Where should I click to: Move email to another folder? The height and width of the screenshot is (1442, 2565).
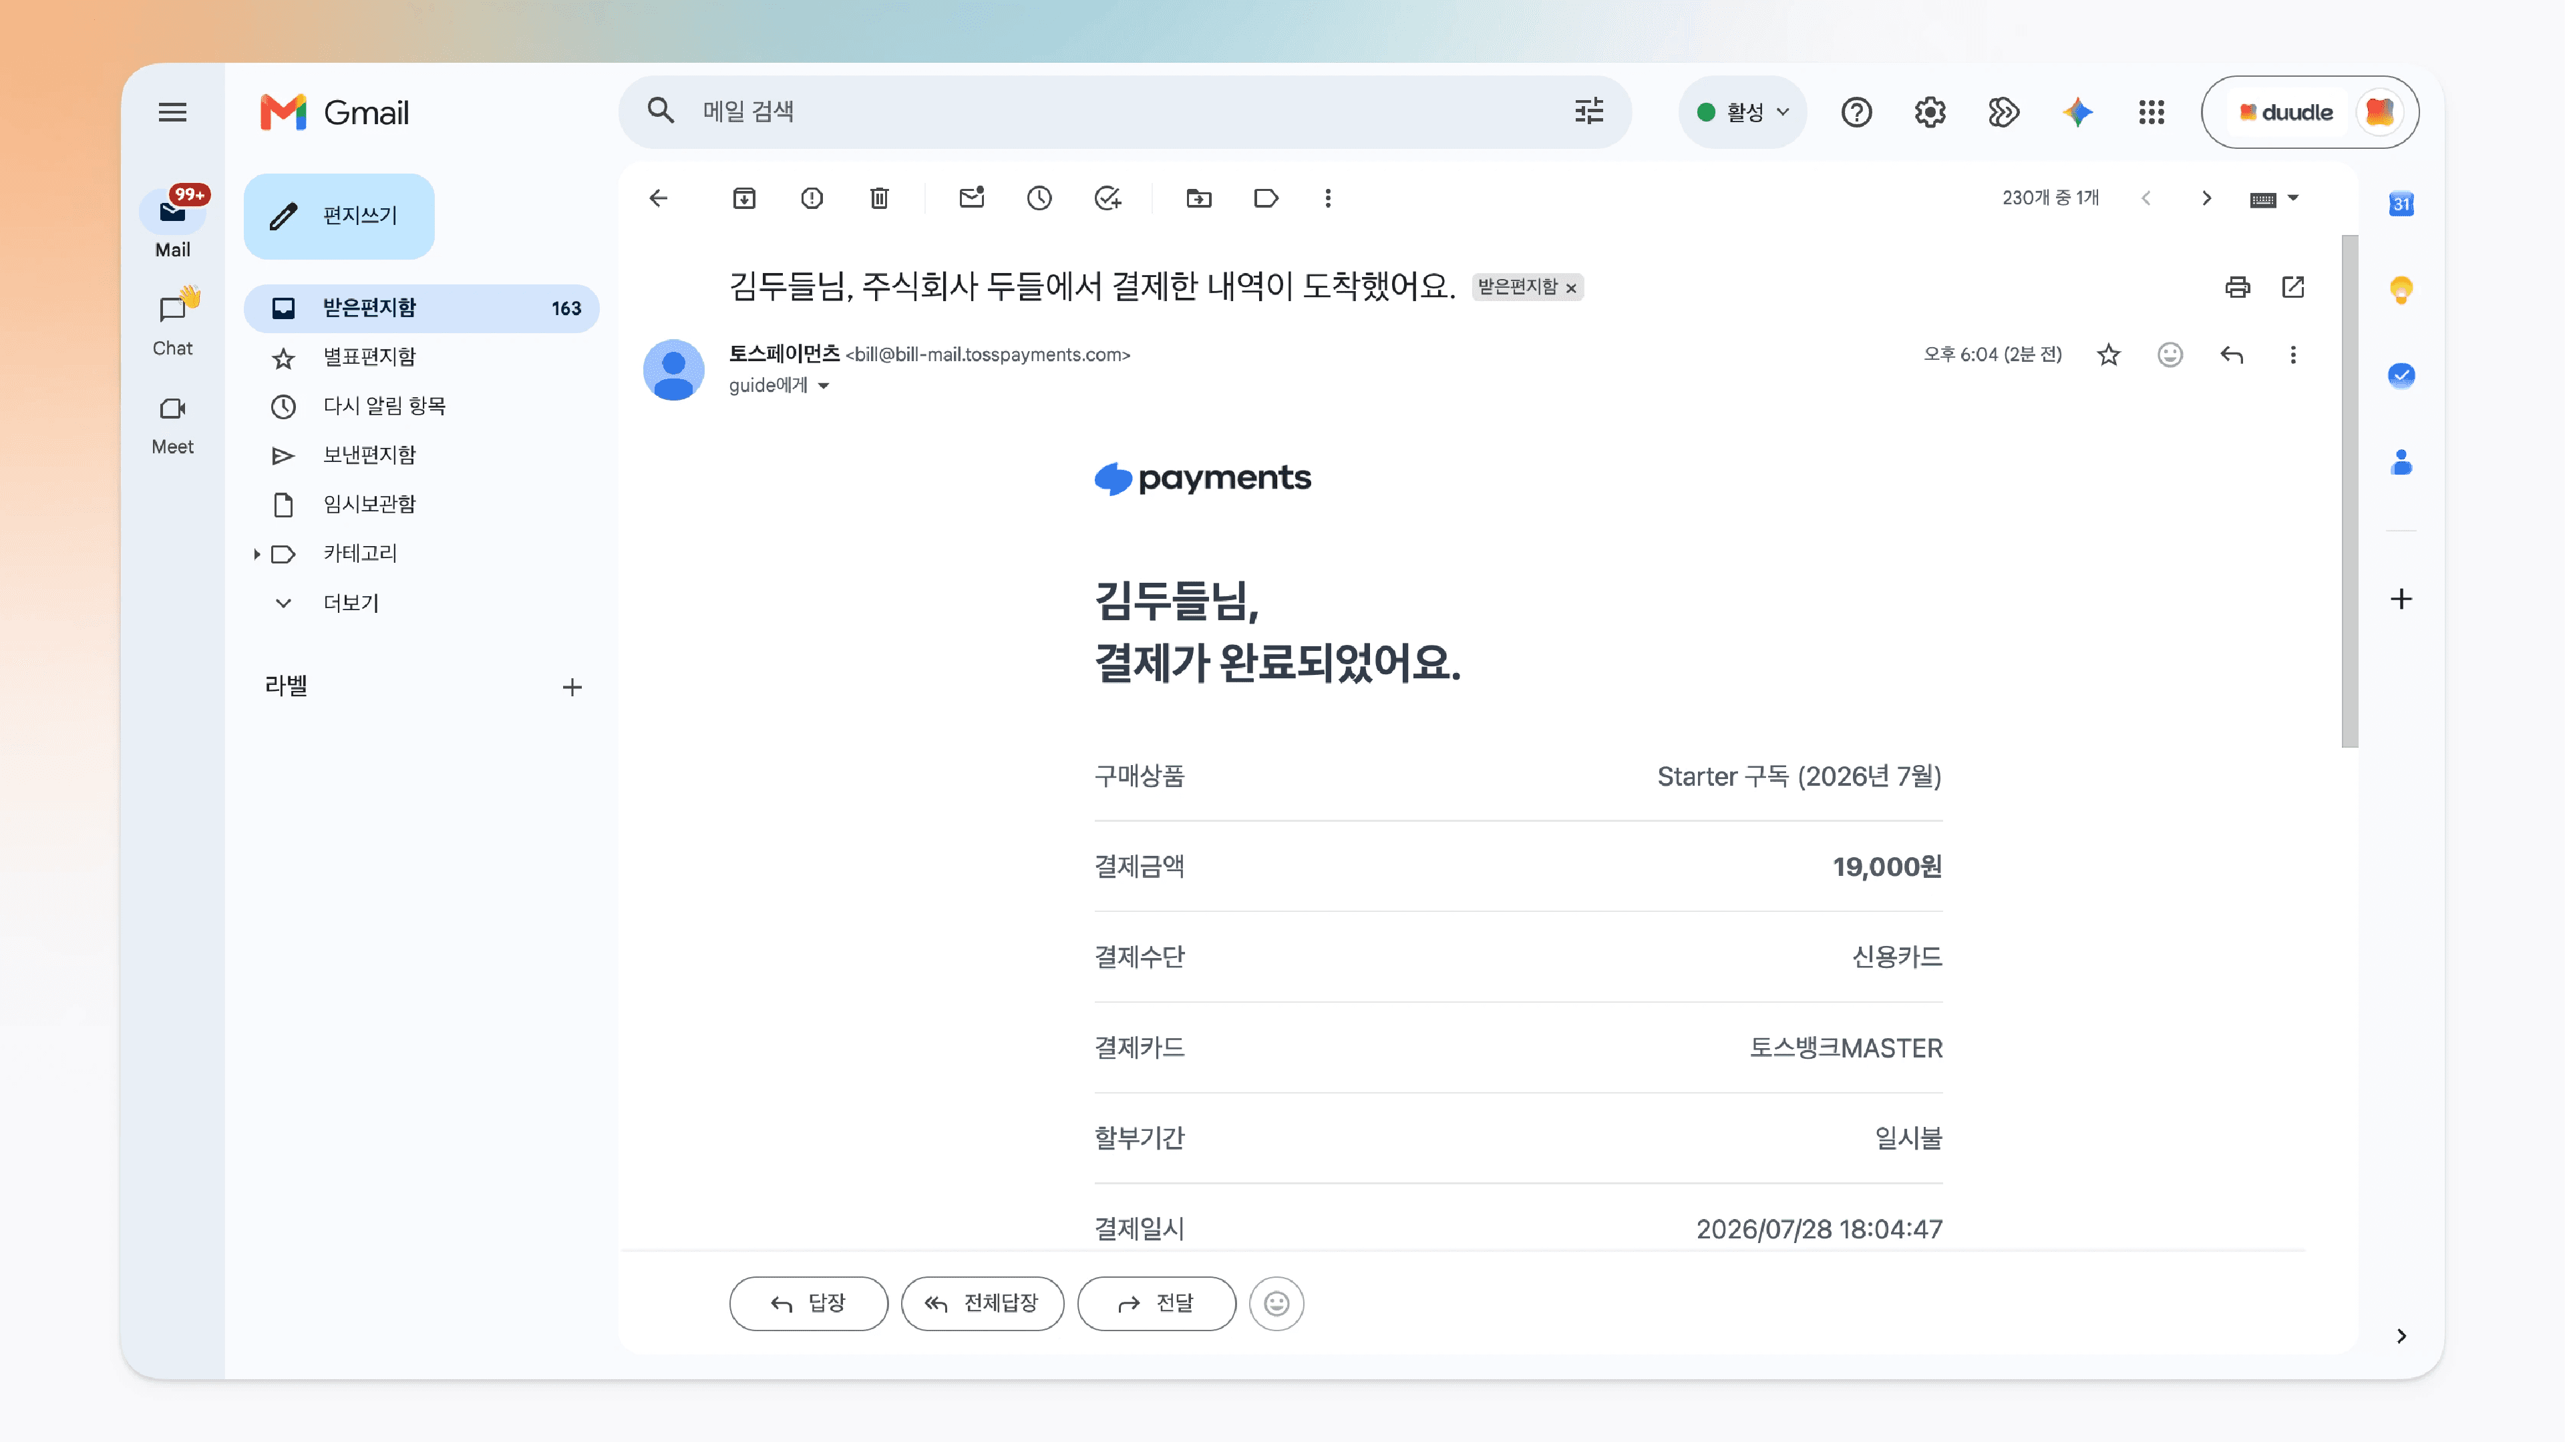tap(1199, 198)
